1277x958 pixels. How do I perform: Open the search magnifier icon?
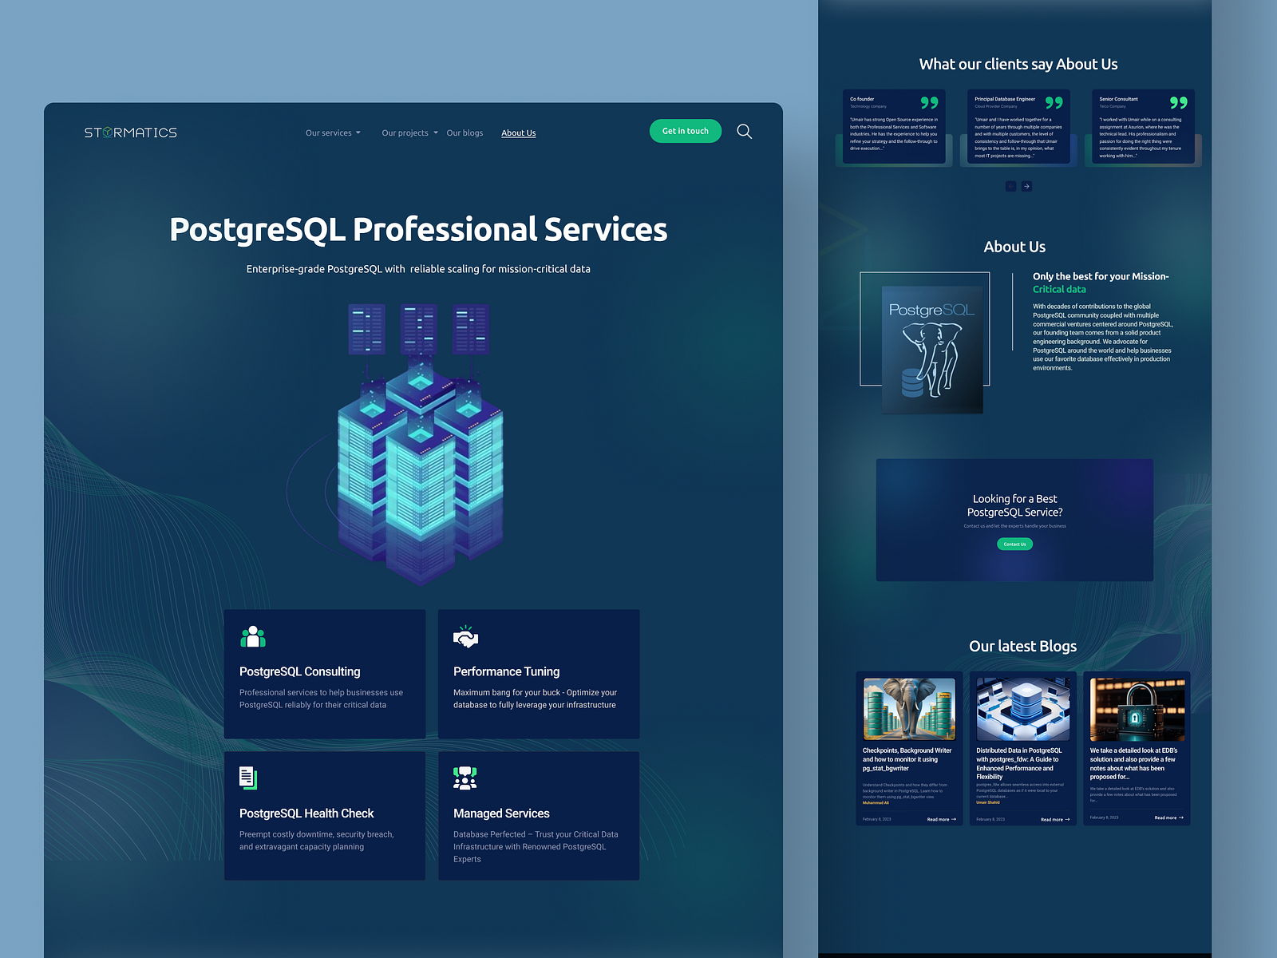[744, 131]
